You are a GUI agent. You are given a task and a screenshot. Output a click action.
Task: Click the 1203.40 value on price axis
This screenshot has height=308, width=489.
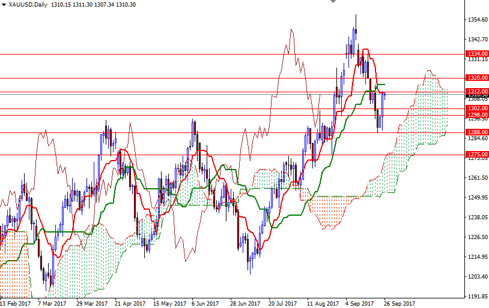(x=477, y=277)
